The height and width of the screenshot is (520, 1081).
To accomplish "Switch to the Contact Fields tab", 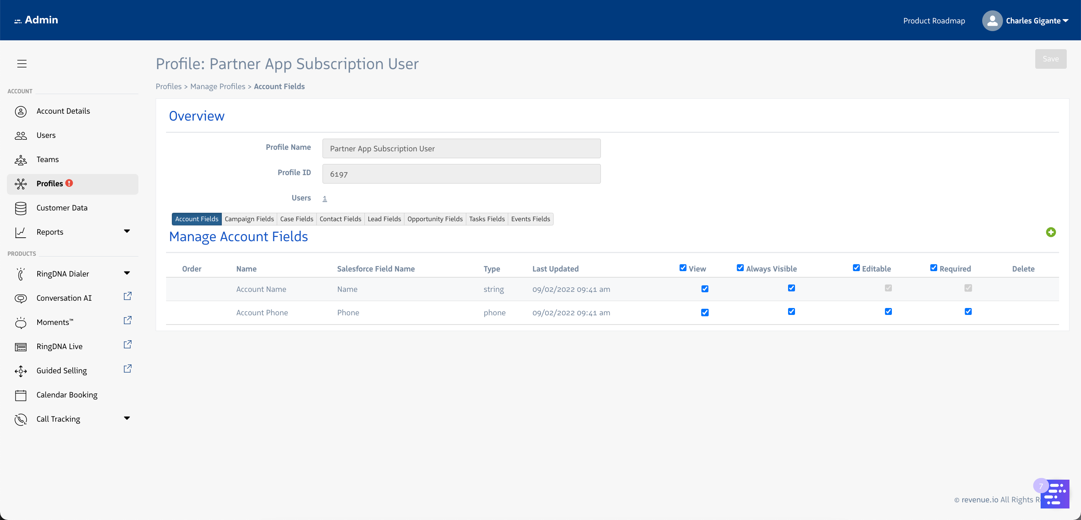I will (340, 219).
